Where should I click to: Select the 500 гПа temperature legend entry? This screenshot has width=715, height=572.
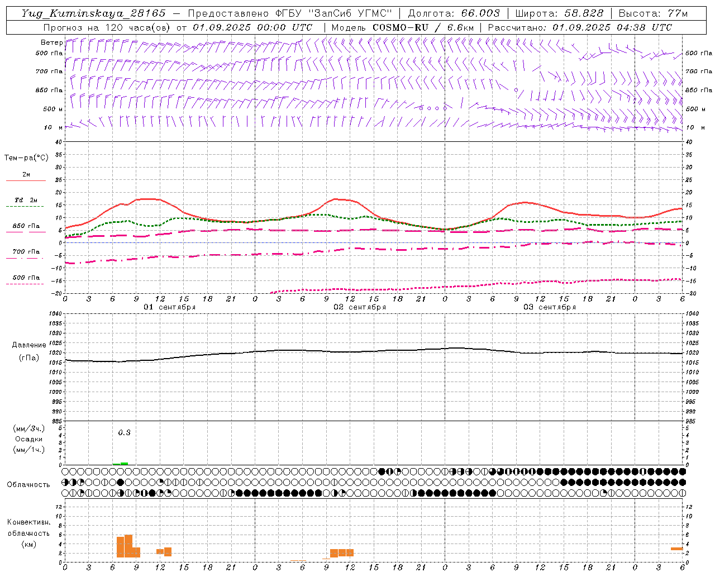click(26, 278)
